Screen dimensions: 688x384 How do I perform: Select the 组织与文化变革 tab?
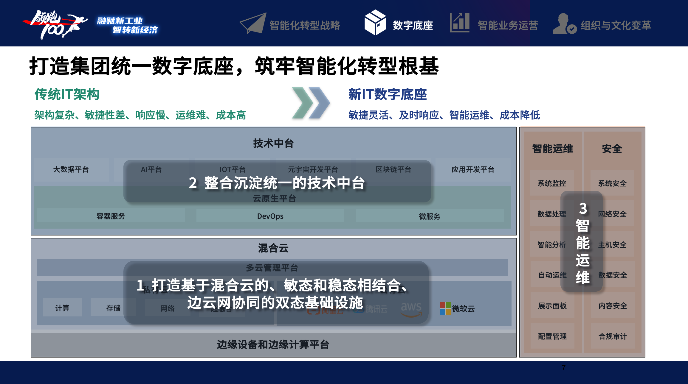tap(616, 25)
